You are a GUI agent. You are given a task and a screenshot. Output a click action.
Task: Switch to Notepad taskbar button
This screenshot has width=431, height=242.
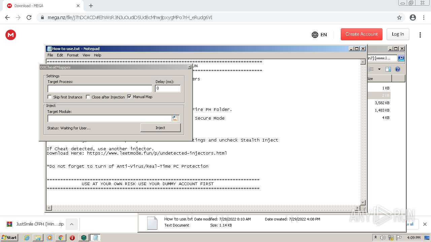(x=95, y=238)
